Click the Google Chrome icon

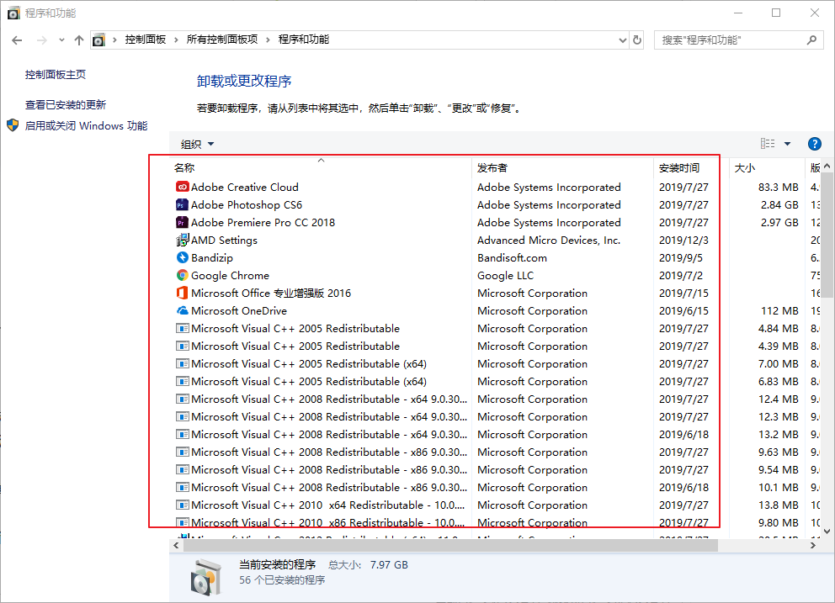click(182, 276)
